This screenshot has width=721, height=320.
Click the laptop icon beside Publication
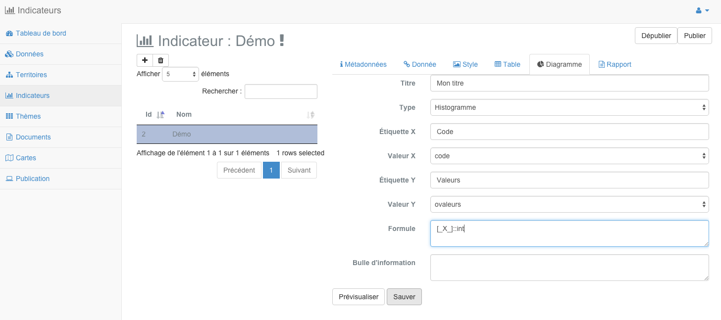click(9, 179)
